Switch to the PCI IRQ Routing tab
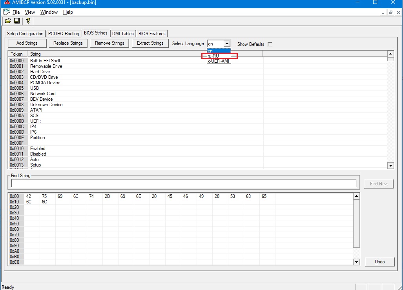 [x=64, y=34]
